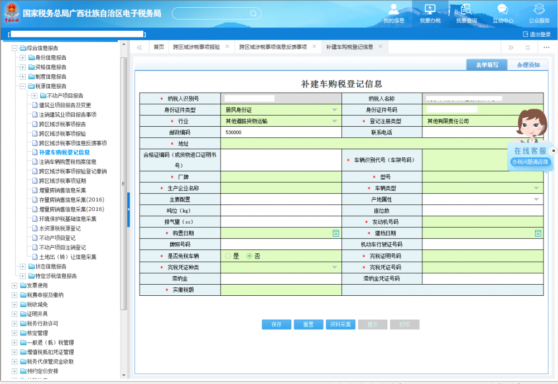Viewport: 558px width, 384px height.
Task: Open the 车辆类型 dropdown
Action: [536, 188]
